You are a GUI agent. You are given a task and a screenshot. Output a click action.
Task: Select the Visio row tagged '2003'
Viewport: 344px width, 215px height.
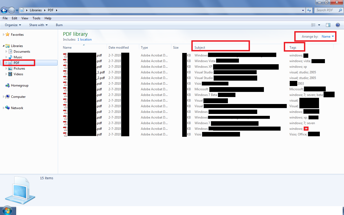click(x=199, y=84)
